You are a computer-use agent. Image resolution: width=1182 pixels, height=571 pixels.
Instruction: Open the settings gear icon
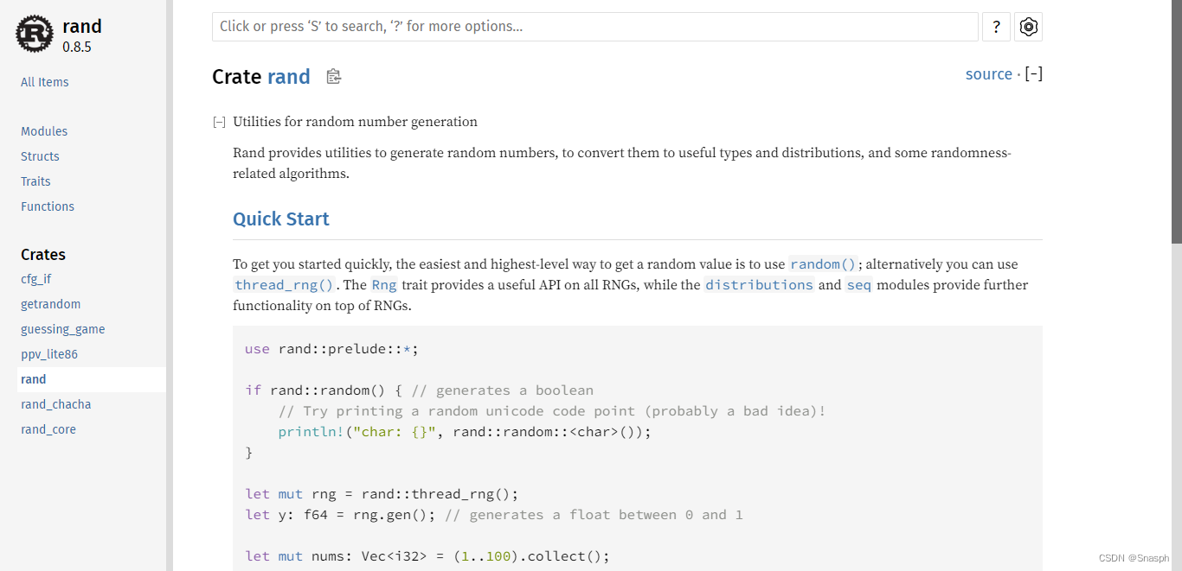click(1028, 27)
